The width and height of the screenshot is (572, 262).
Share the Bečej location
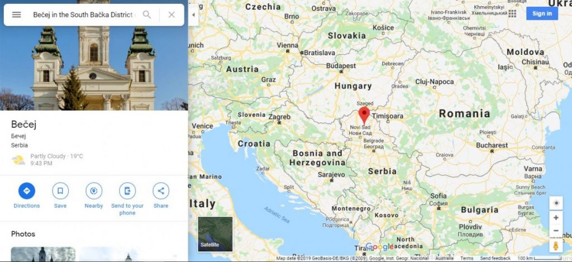coord(161,196)
